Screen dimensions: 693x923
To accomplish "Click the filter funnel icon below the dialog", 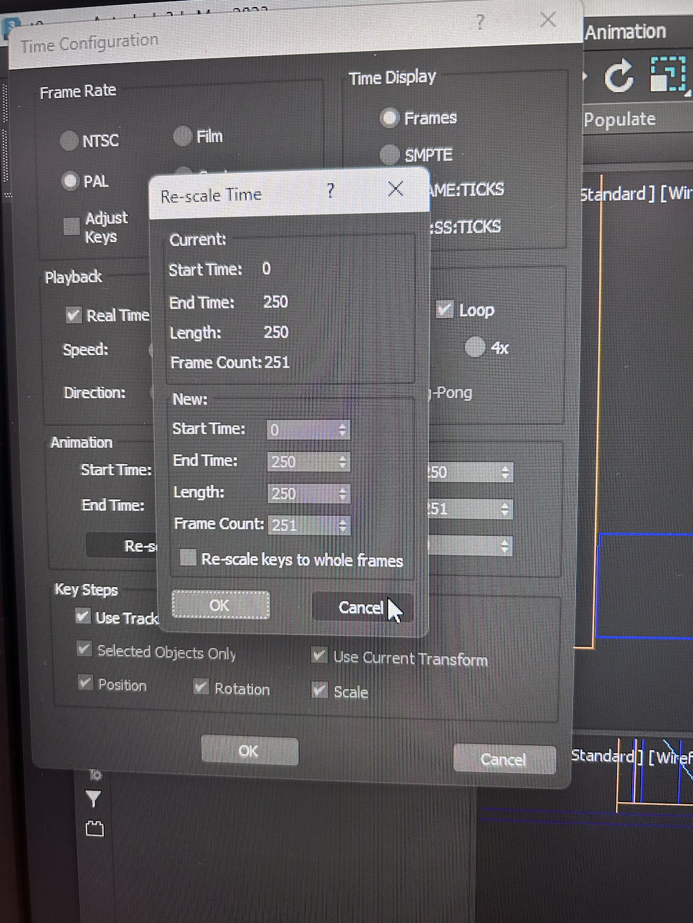I will click(x=93, y=799).
